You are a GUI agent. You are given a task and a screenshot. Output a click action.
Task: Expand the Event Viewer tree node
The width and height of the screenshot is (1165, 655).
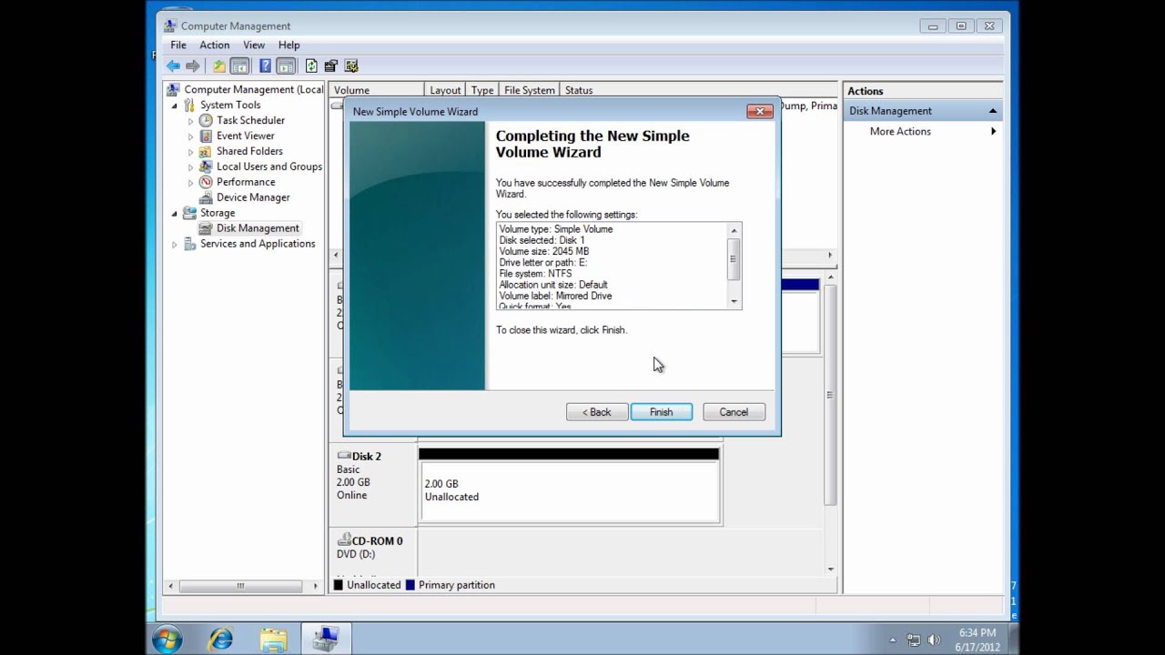(x=191, y=136)
